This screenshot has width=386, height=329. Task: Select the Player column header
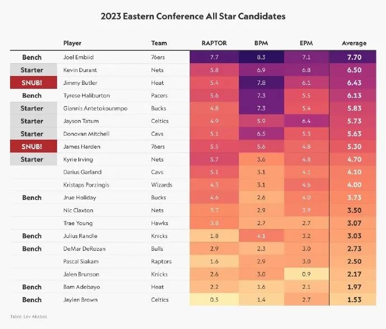[72, 43]
